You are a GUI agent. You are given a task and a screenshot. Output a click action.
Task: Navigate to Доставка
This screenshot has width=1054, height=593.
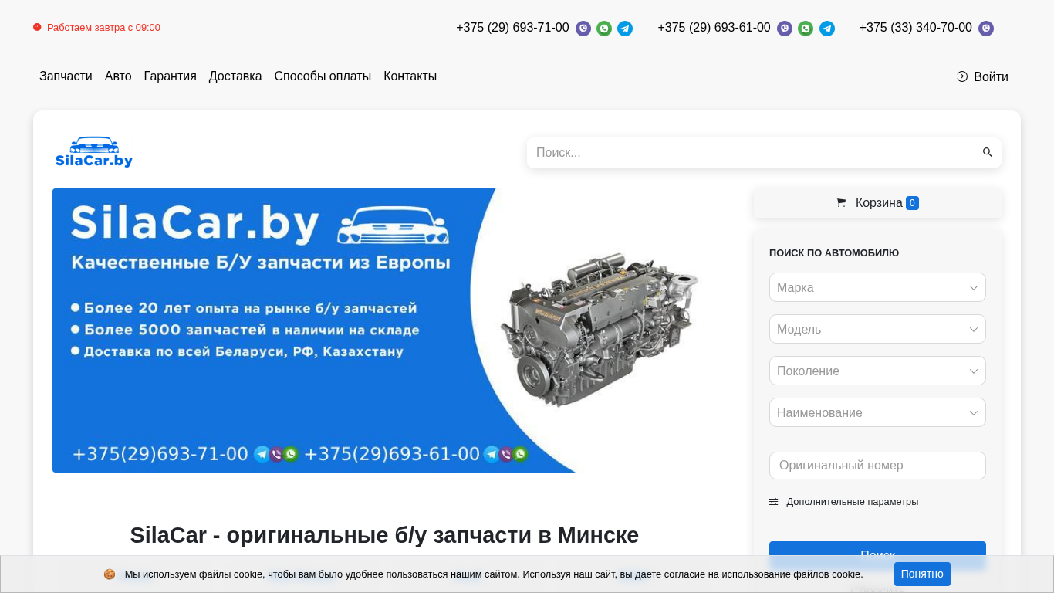pos(235,76)
